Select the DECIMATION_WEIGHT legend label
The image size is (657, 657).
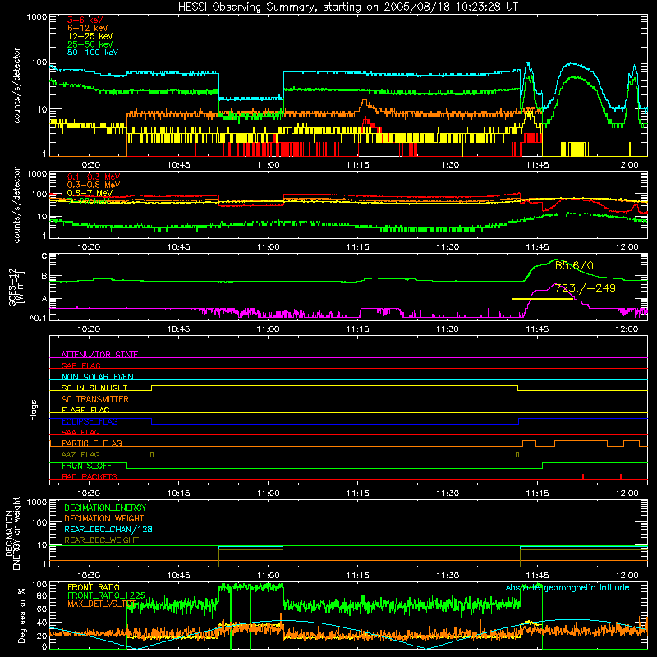[x=104, y=518]
